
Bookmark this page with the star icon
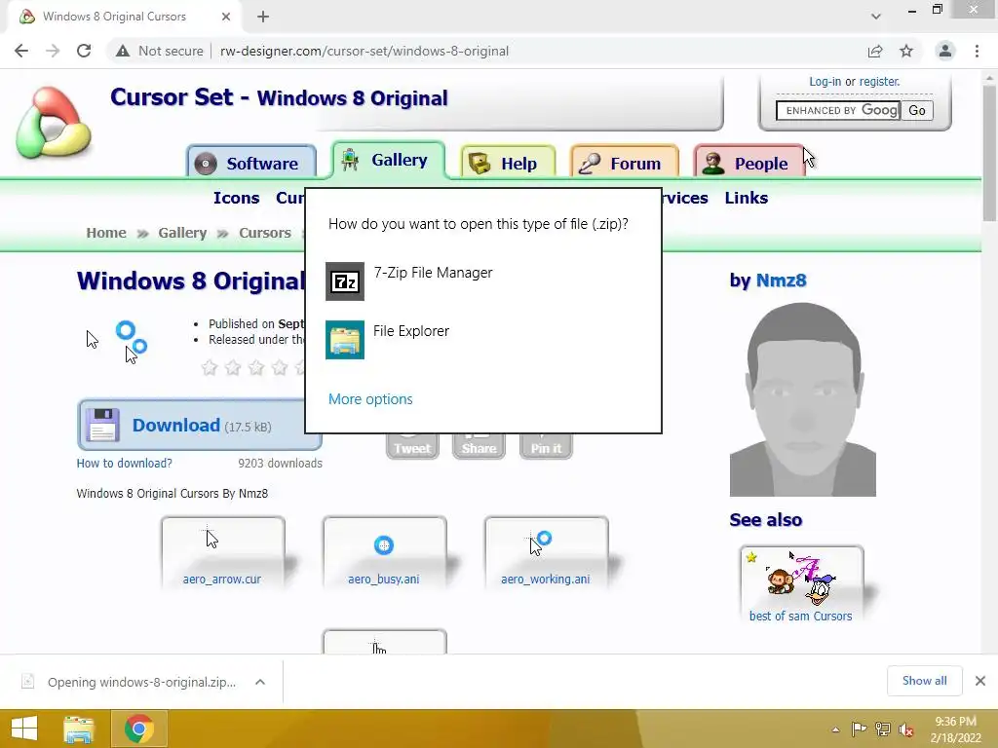pyautogui.click(x=906, y=51)
